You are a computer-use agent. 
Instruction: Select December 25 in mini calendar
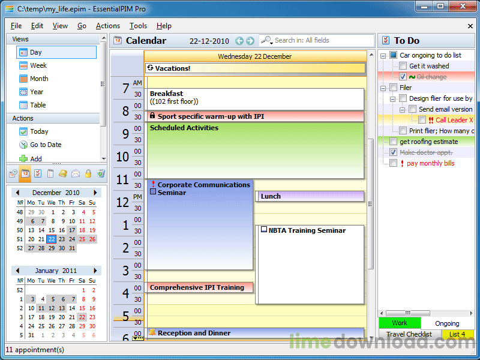pos(82,239)
